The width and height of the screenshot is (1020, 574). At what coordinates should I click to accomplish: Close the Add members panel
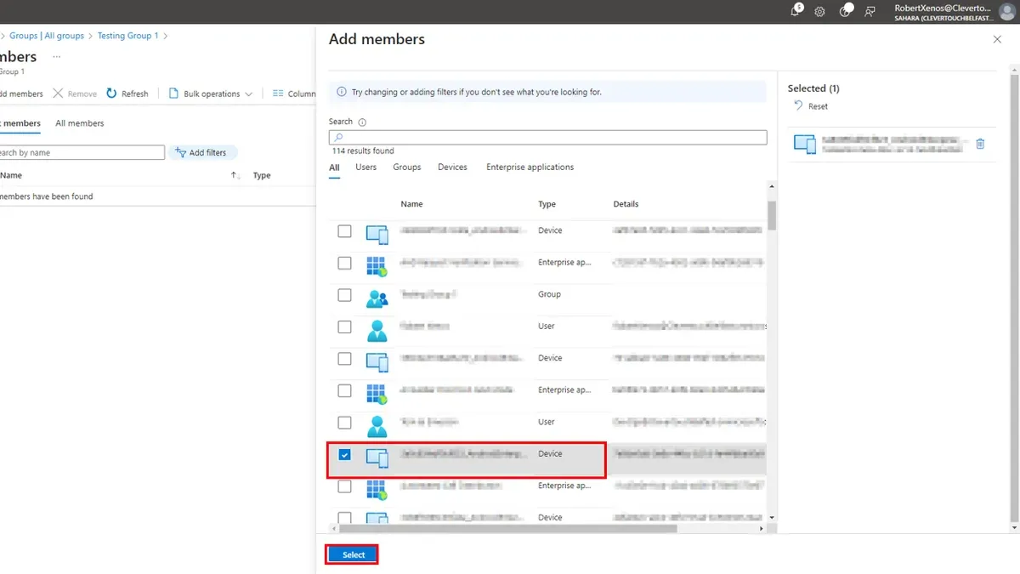(x=997, y=40)
